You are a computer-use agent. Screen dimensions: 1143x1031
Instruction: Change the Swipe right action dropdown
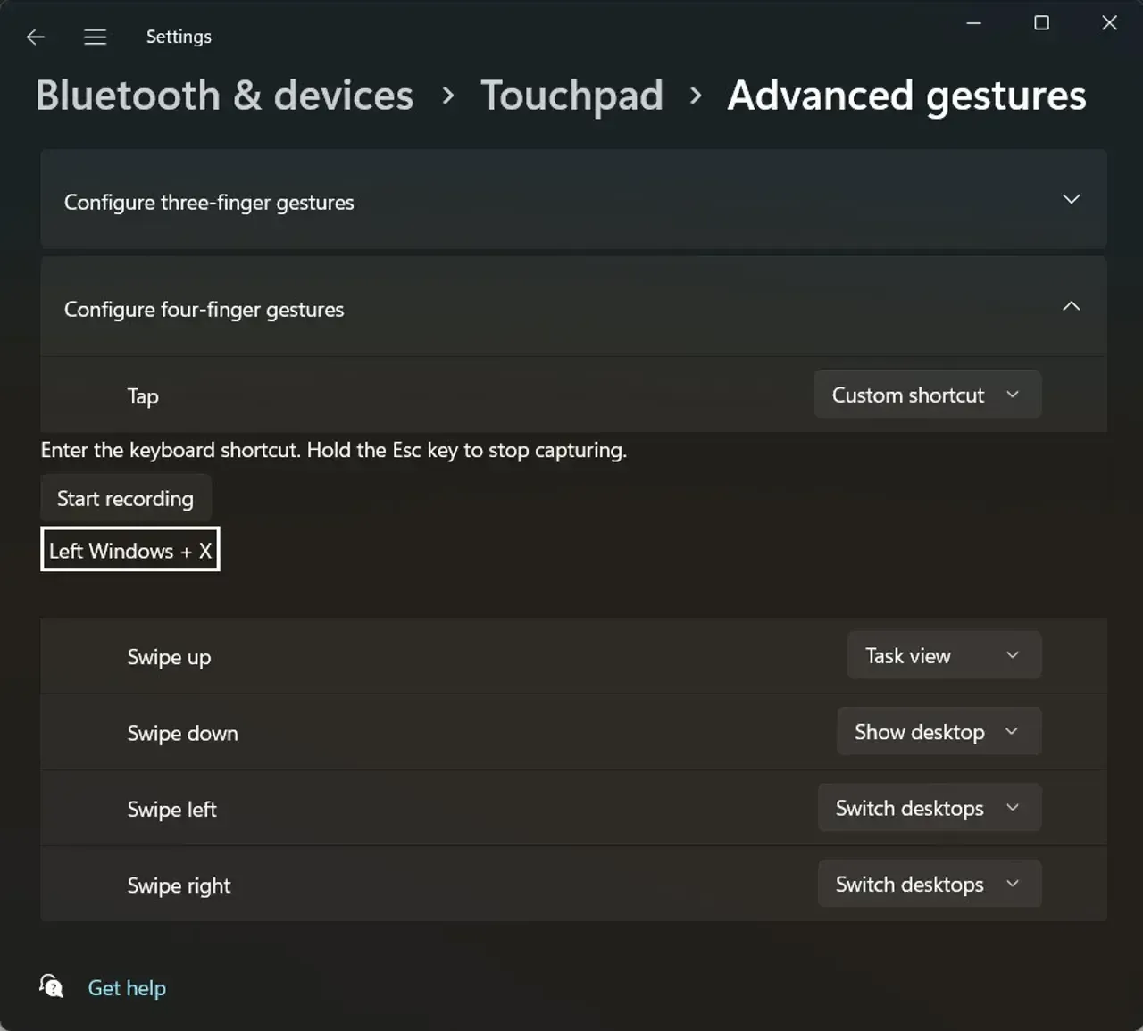coord(929,884)
